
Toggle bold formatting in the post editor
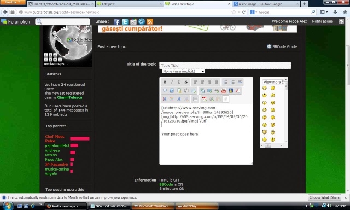coord(165,82)
